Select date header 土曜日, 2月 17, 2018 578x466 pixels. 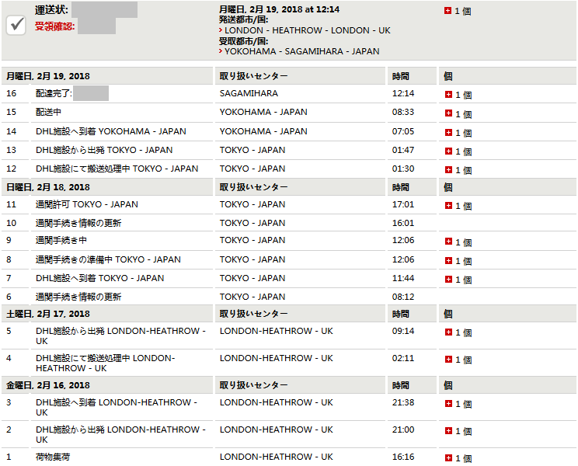(x=48, y=314)
